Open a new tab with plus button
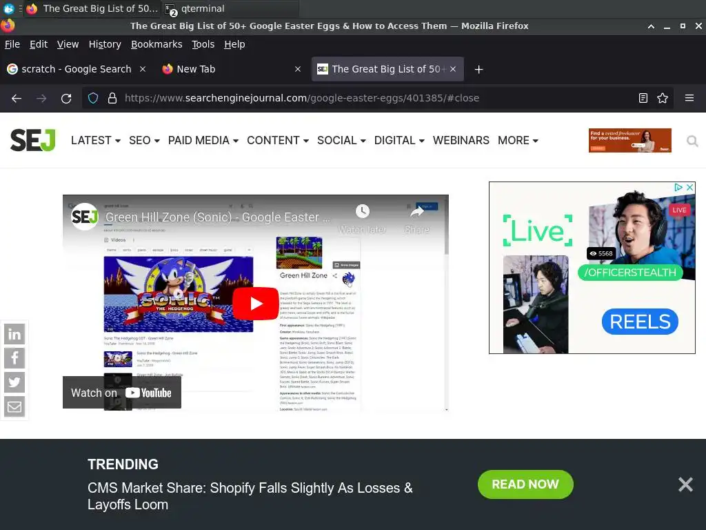 [478, 70]
